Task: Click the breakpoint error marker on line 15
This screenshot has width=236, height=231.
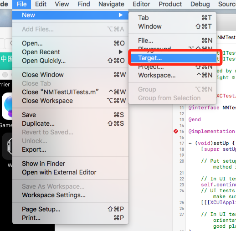Action: click(x=176, y=131)
